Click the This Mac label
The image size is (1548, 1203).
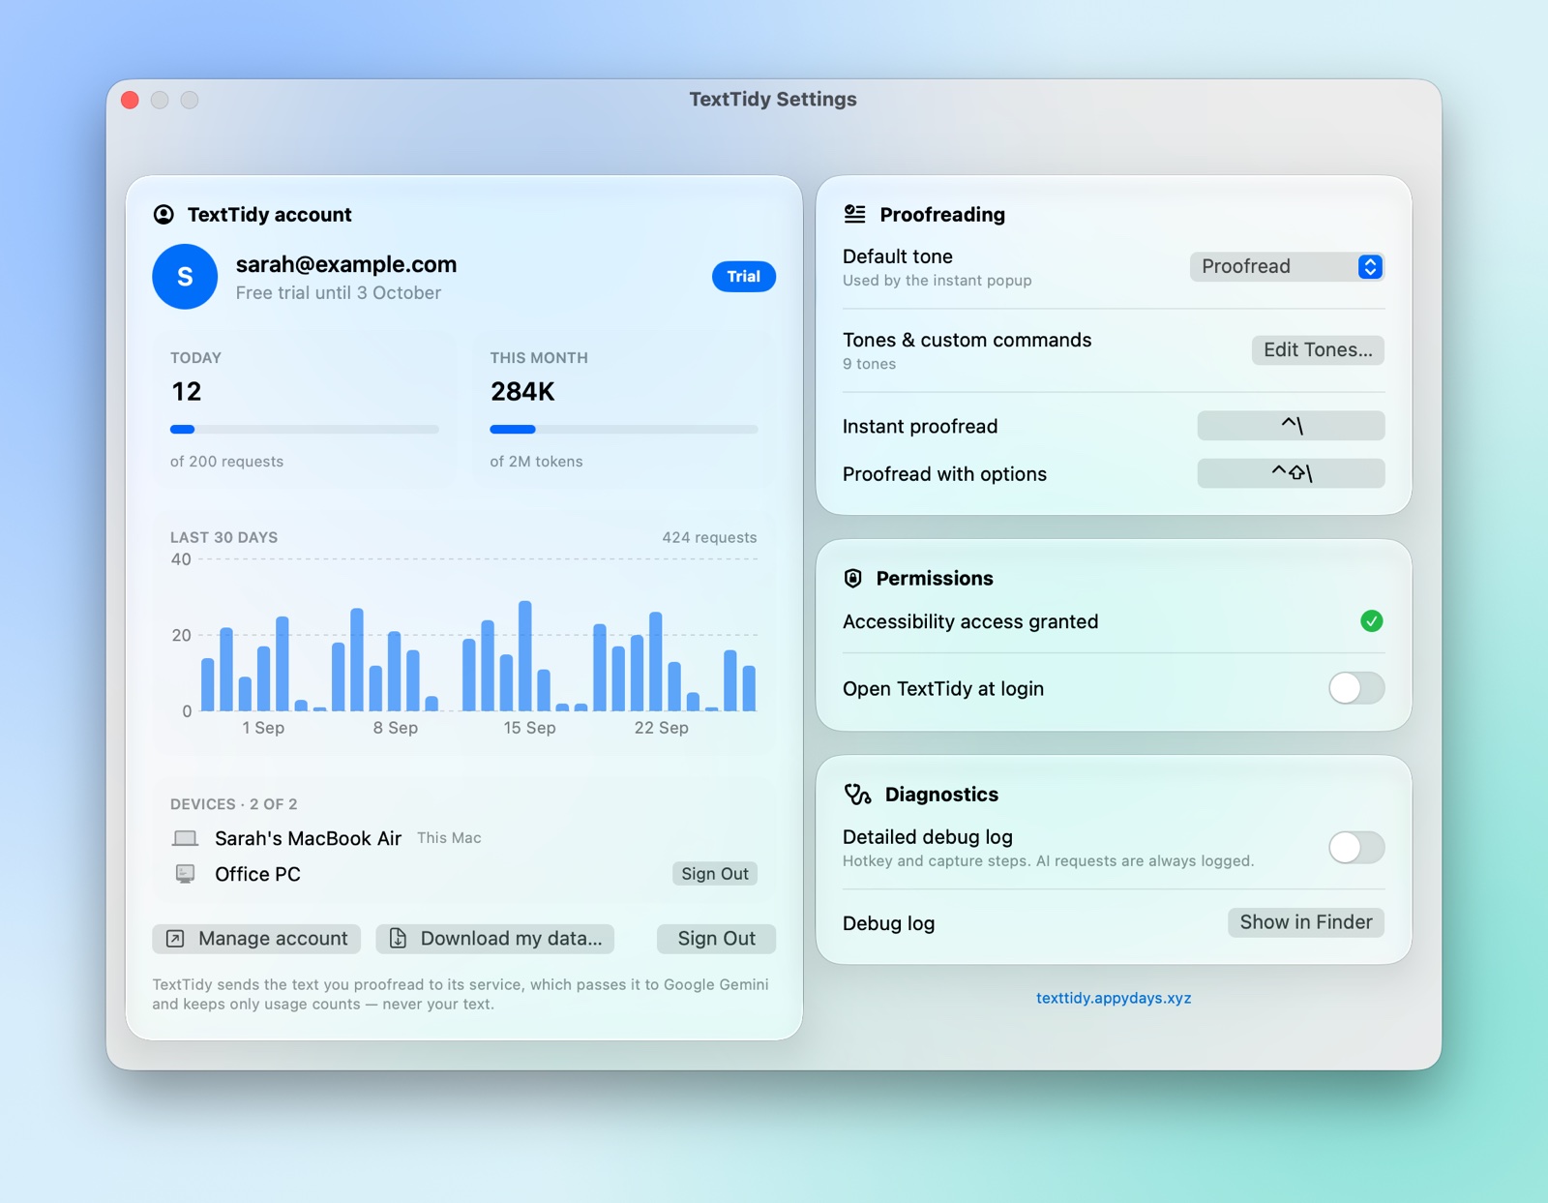pyautogui.click(x=449, y=838)
